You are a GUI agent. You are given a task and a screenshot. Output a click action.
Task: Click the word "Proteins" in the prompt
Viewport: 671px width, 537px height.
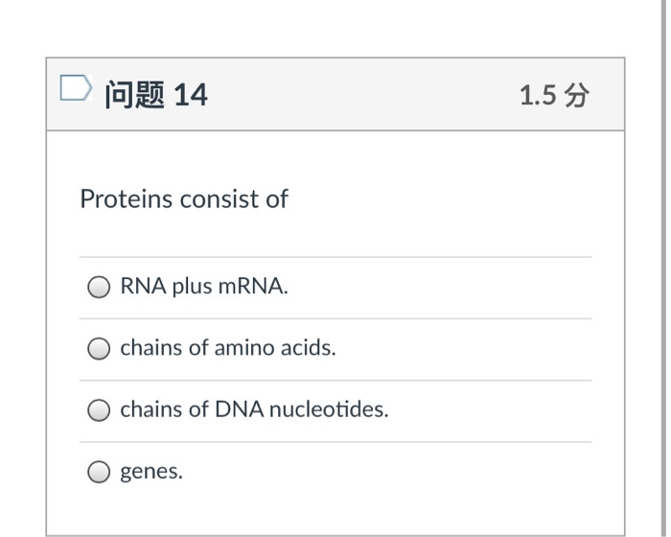126,199
